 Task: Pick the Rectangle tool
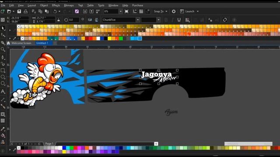(x=3, y=70)
